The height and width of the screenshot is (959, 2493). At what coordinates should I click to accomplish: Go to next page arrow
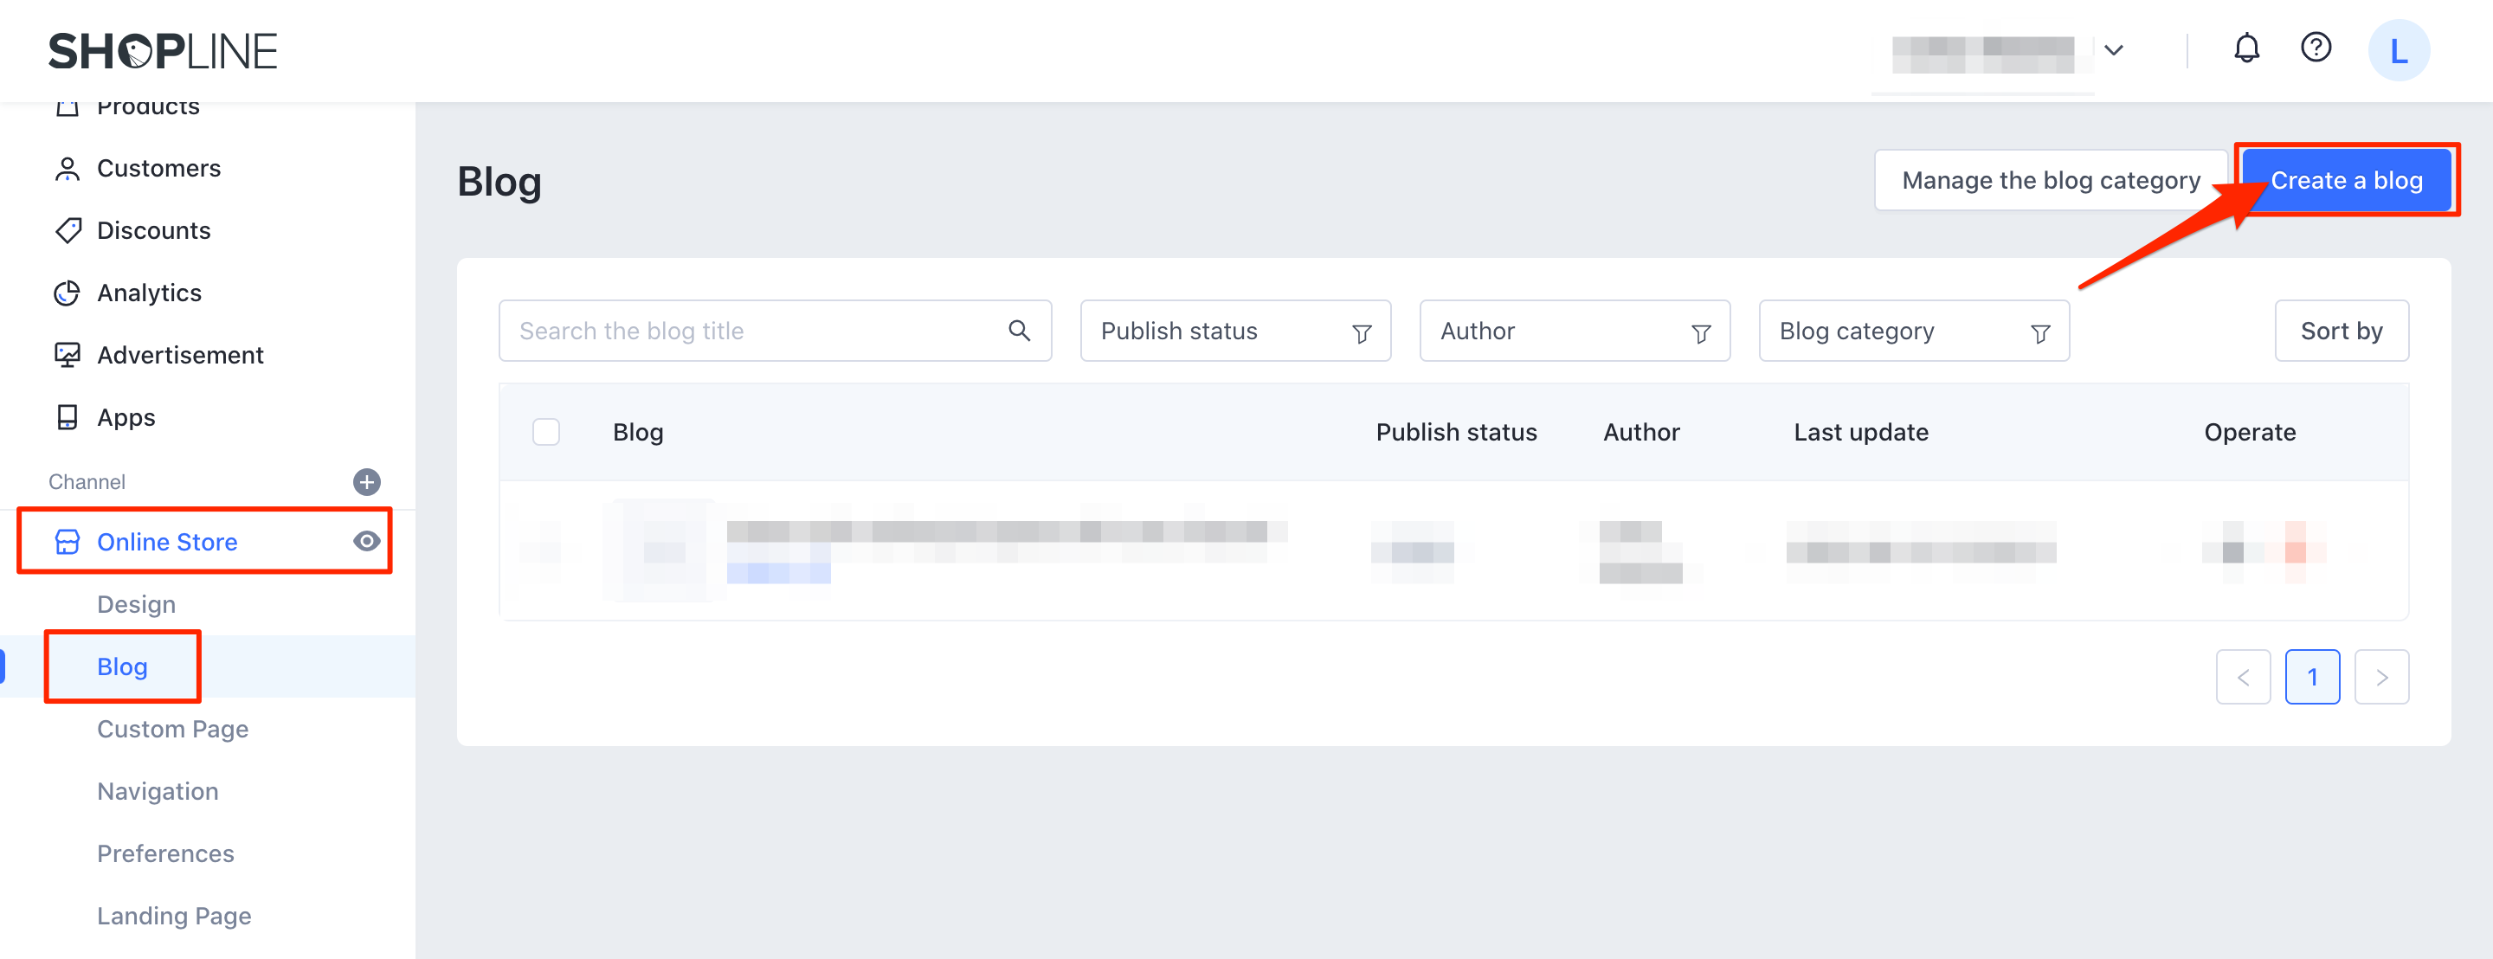2380,678
